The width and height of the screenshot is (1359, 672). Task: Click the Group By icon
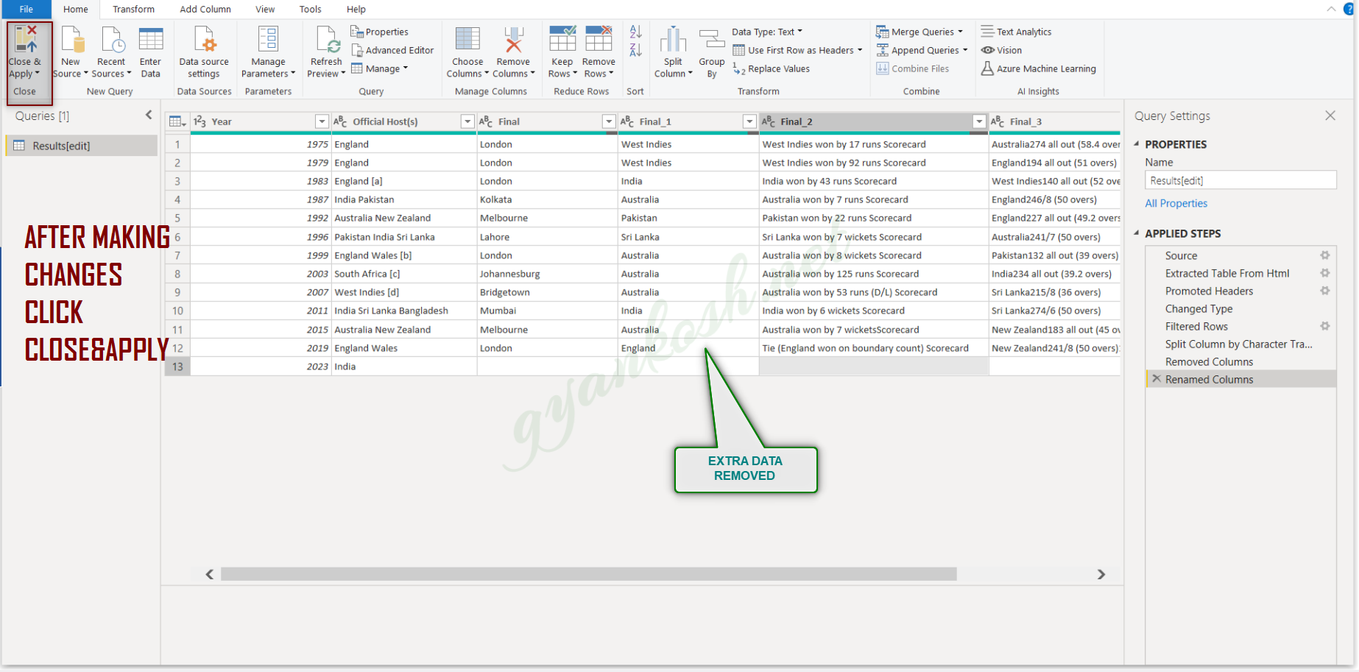[712, 40]
